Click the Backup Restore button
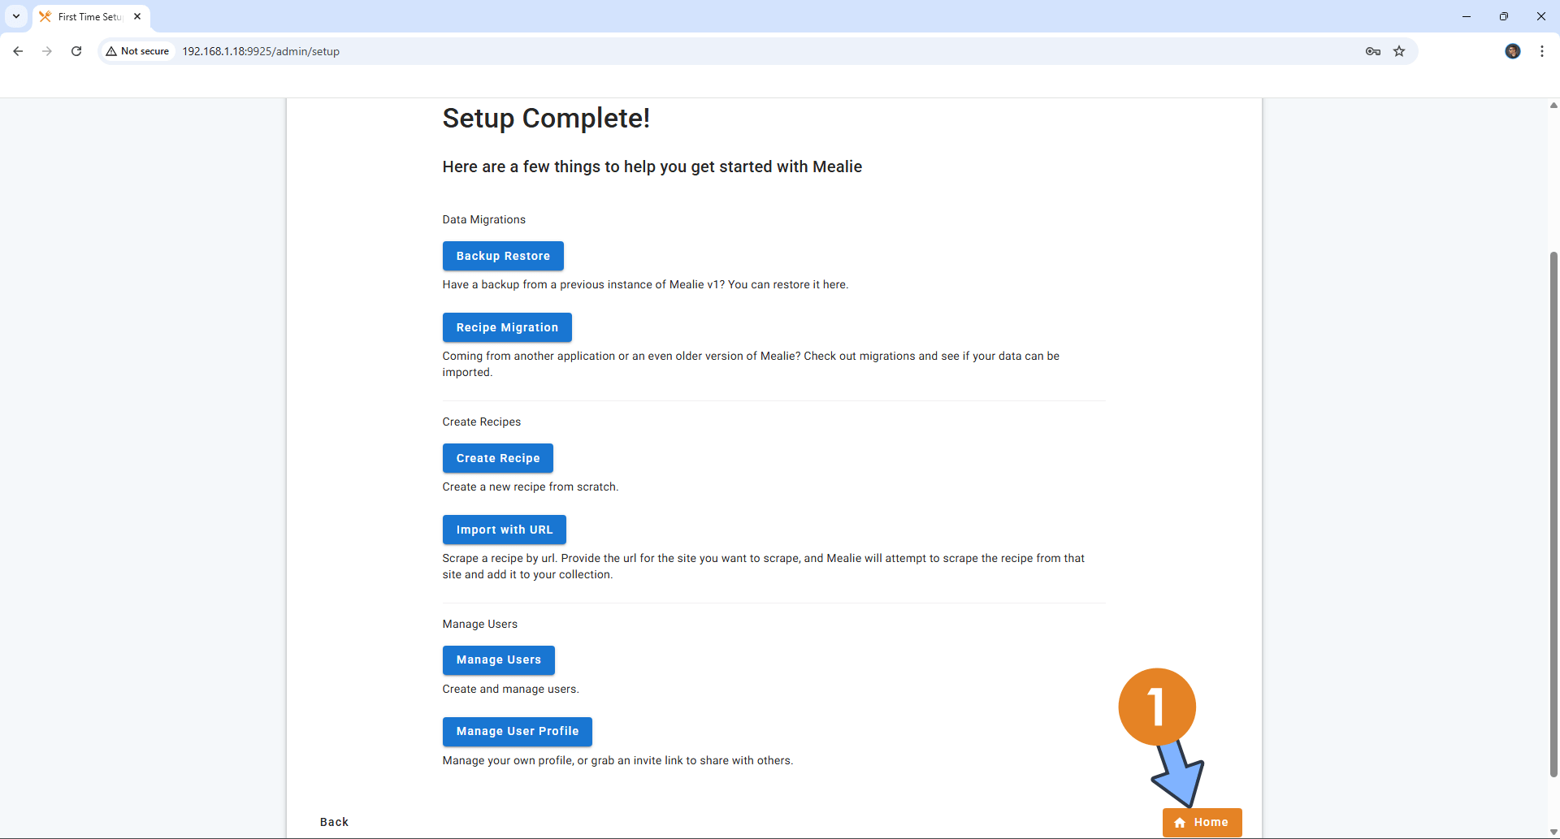Viewport: 1560px width, 839px height. pos(503,256)
